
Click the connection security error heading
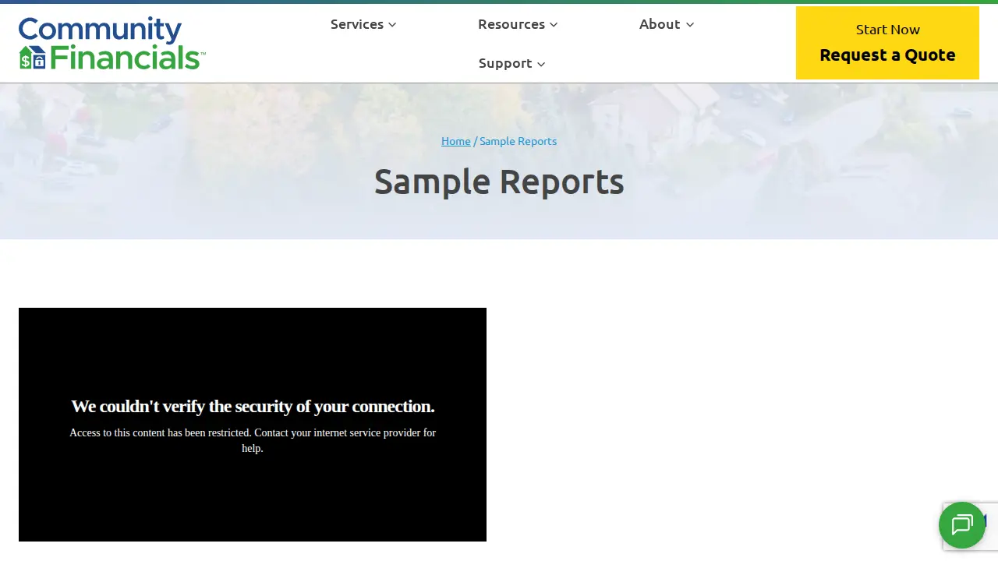click(x=253, y=406)
